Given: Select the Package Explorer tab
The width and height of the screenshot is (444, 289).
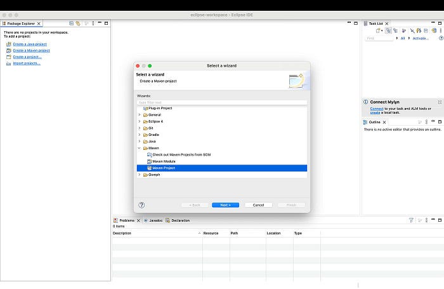Looking at the screenshot, I should click(21, 24).
